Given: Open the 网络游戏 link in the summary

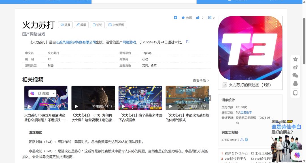Looking at the screenshot, I should pos(129,42).
